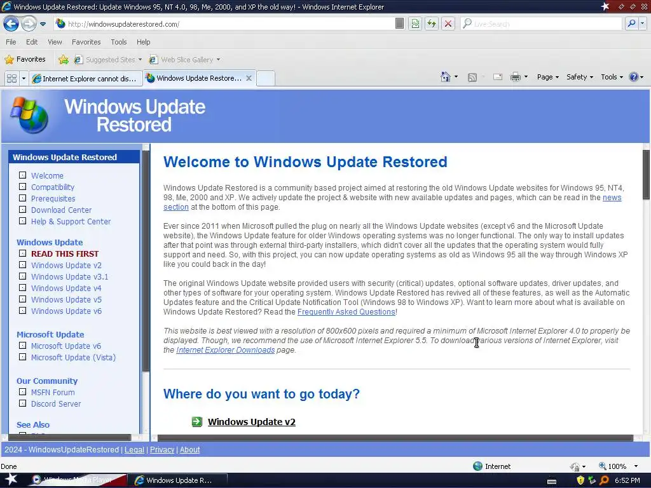
Task: Click the Forward navigation arrow button
Action: pos(28,24)
